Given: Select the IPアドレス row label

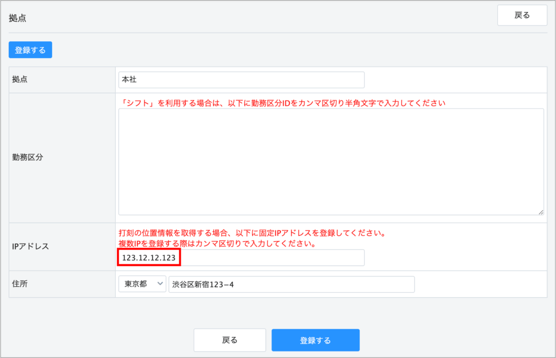Looking at the screenshot, I should click(30, 247).
